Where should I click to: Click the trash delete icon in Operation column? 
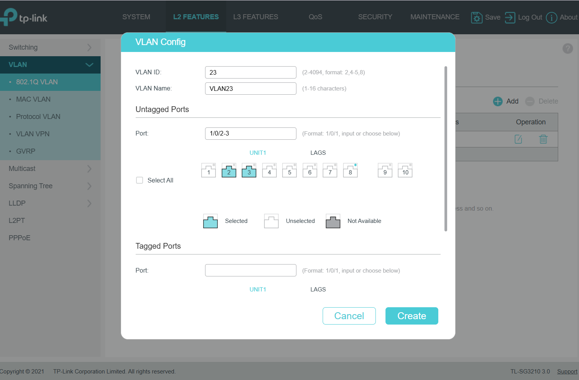point(543,139)
